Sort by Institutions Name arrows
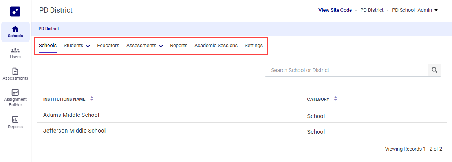 click(x=91, y=99)
